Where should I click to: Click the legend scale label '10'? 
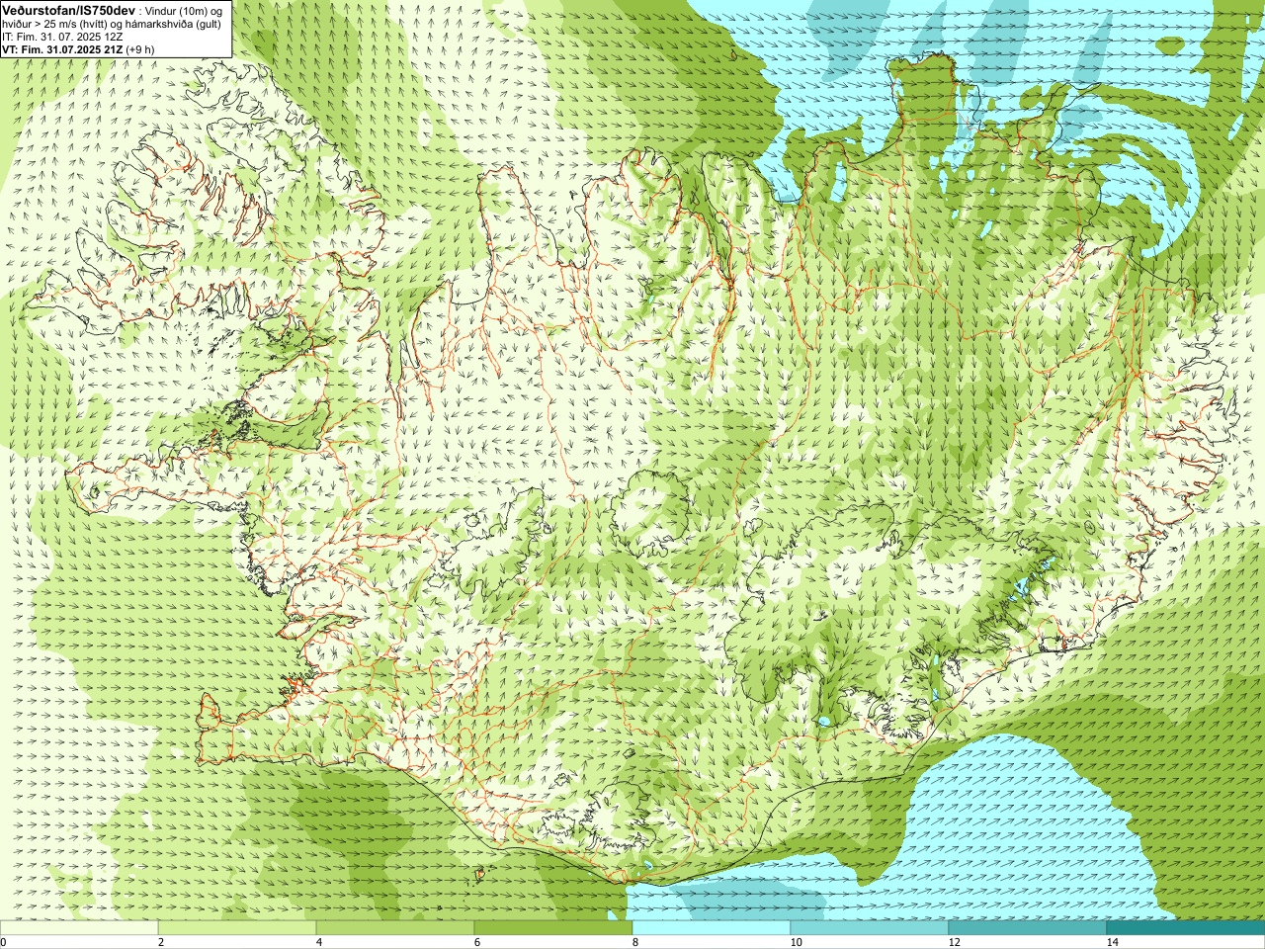tap(796, 942)
